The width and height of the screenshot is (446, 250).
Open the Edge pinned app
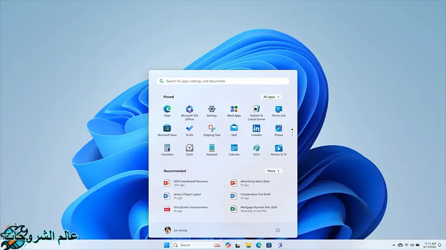(x=167, y=111)
